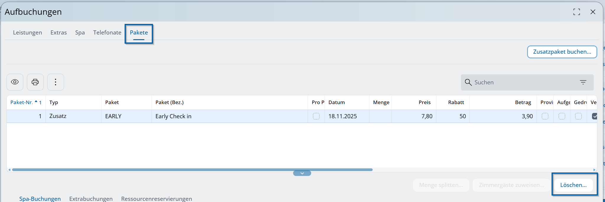Click the eye view icon
The width and height of the screenshot is (605, 202).
pos(15,82)
